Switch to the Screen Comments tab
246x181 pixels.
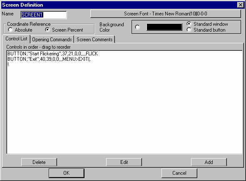point(94,40)
